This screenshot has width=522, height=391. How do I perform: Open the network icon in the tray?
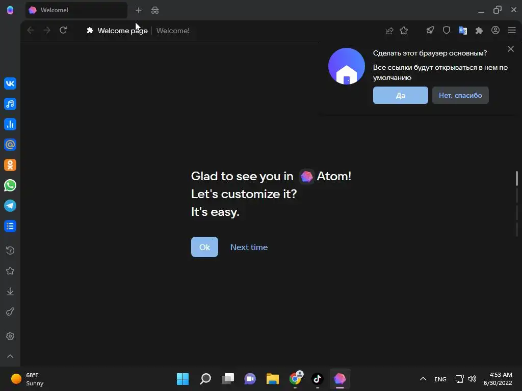(460, 379)
